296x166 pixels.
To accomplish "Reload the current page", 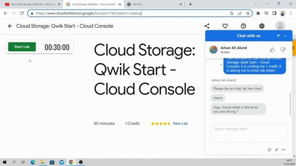I will [22, 13].
